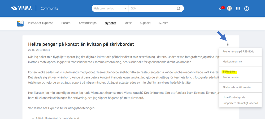
Task: Open the notifications rocket icon
Action: (x=221, y=8)
